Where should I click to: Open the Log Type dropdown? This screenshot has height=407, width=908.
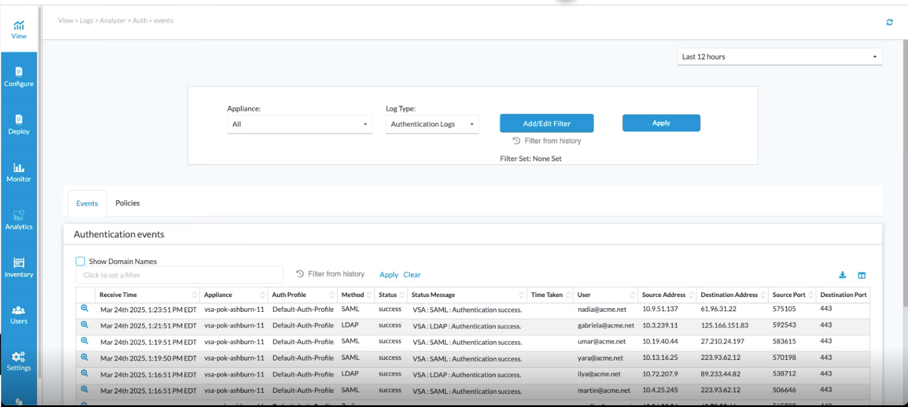pos(432,124)
